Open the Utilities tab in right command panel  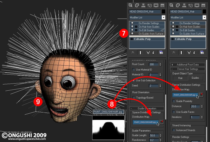pyautogui.click(x=203, y=5)
